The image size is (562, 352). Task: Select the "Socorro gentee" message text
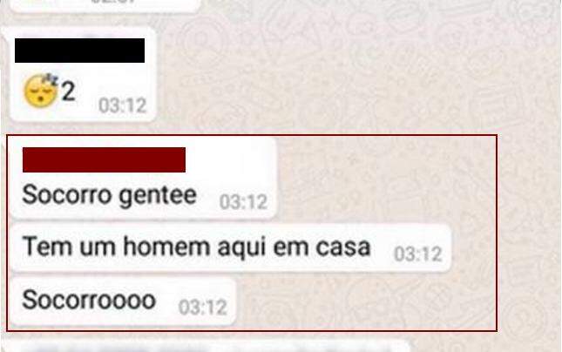[109, 196]
